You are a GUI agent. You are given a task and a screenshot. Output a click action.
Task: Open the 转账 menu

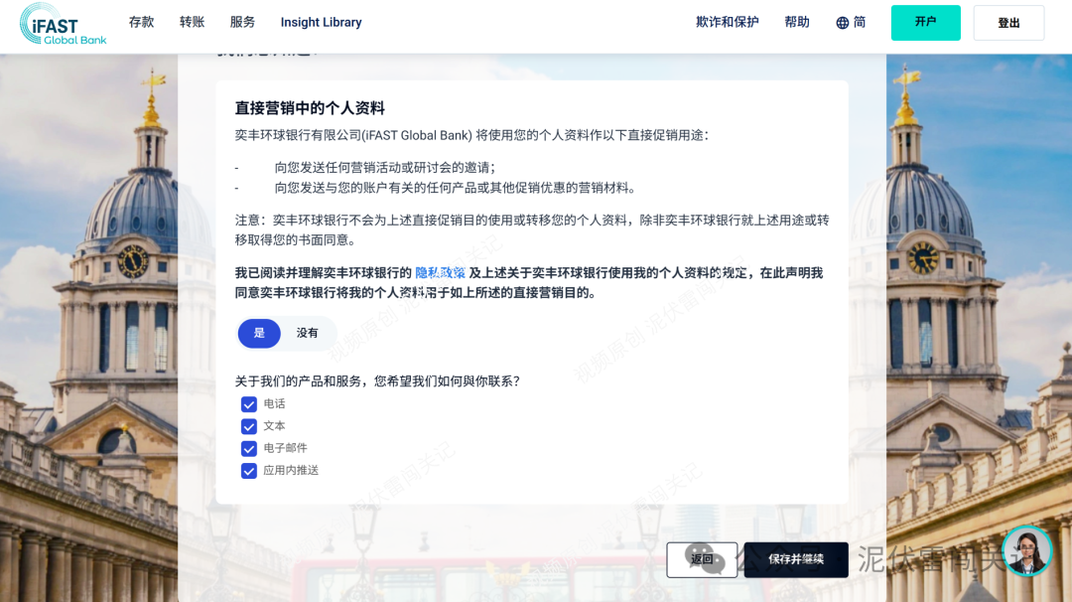pos(192,21)
